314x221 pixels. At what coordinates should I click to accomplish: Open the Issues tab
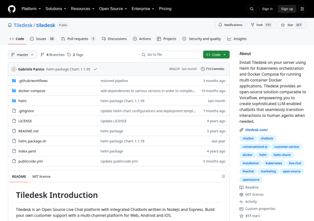(42, 39)
